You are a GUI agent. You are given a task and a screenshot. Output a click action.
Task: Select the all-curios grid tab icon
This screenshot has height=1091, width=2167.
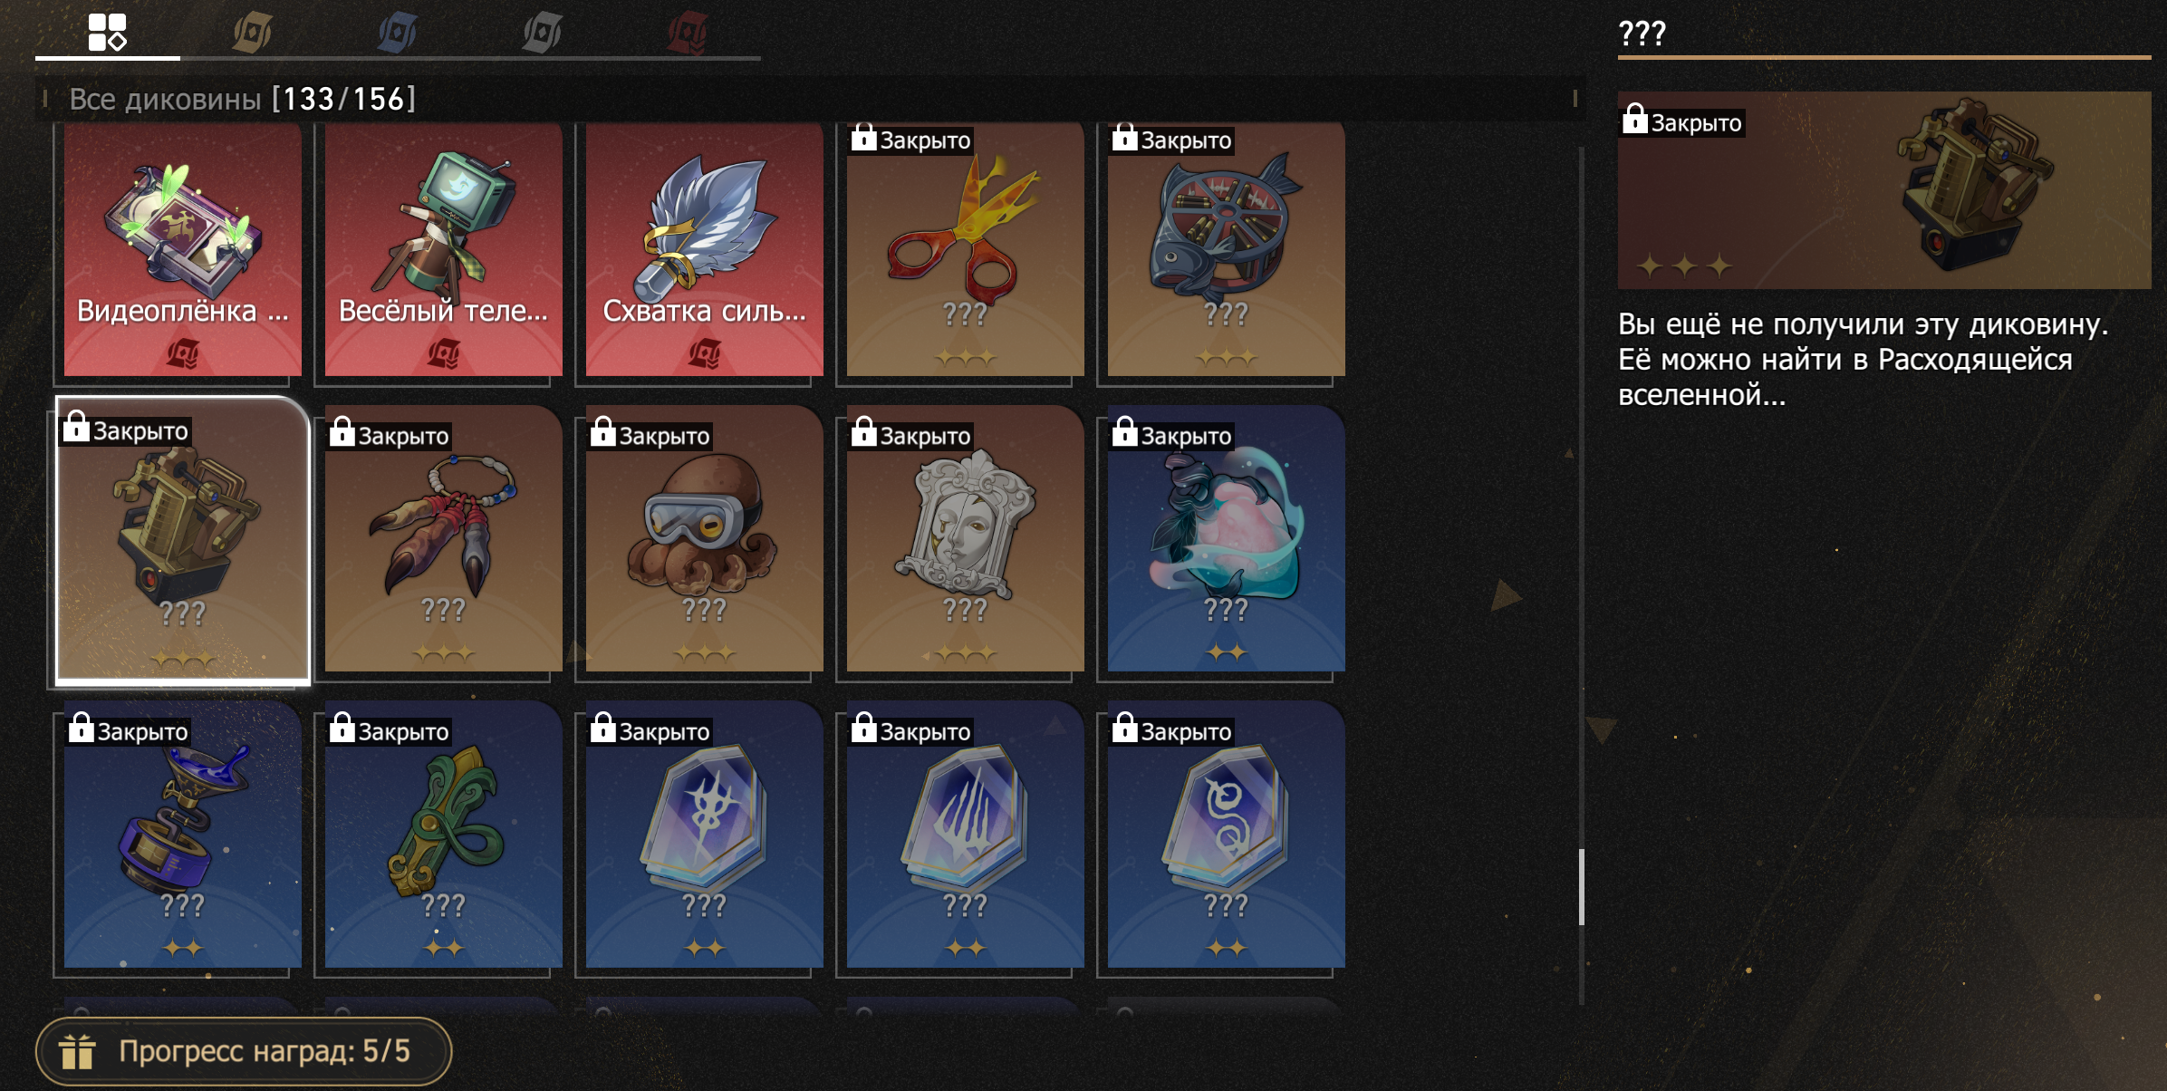pos(107,32)
